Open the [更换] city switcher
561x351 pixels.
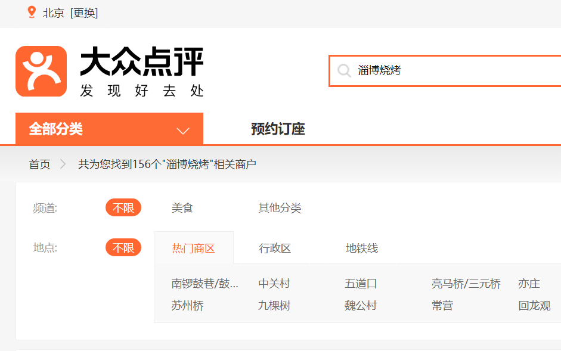pyautogui.click(x=84, y=13)
